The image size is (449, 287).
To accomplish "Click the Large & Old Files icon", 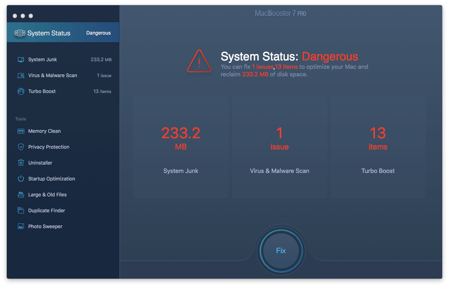I will [21, 195].
